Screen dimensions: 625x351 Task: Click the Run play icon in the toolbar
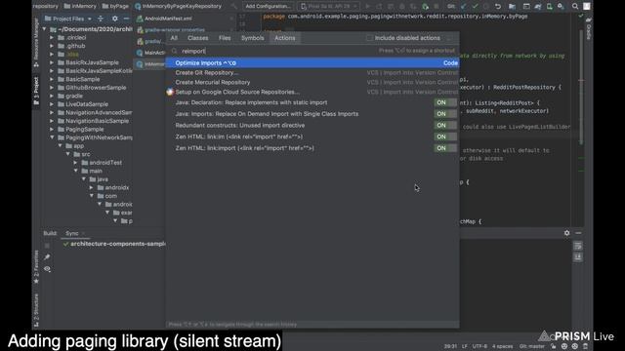[x=367, y=7]
